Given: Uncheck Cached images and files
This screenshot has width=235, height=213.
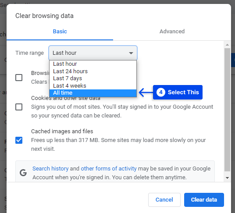Looking at the screenshot, I should (19, 140).
